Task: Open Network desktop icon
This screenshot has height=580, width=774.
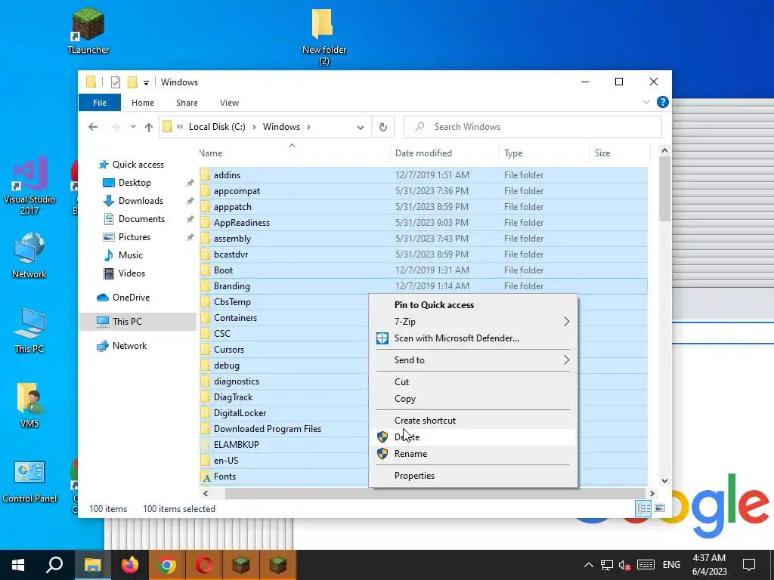Action: [x=29, y=255]
